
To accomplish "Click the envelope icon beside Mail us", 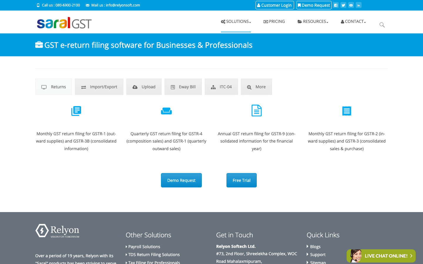I will (x=88, y=5).
